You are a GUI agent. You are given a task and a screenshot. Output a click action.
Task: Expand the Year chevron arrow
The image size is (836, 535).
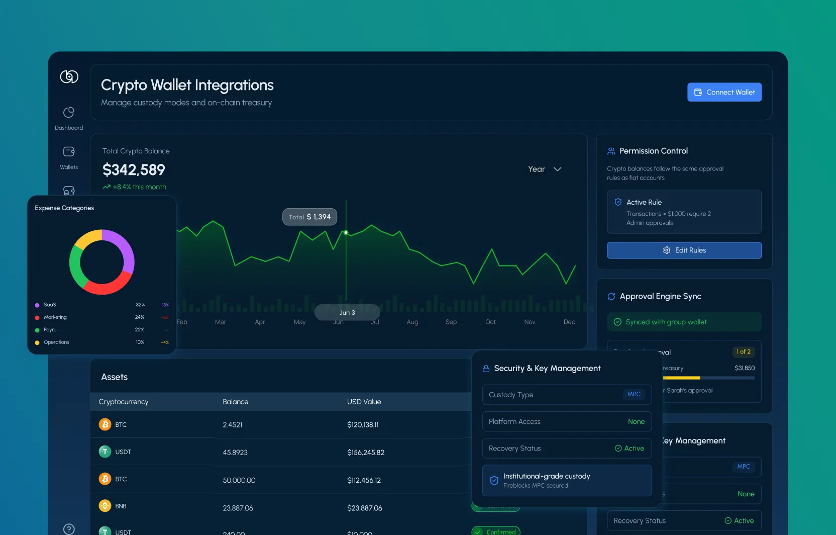[557, 169]
